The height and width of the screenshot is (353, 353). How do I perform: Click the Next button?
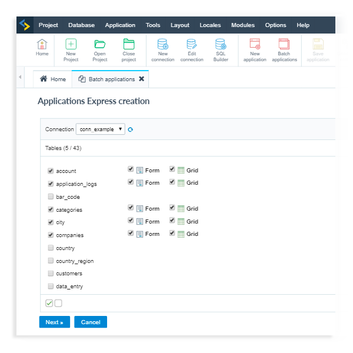(54, 322)
